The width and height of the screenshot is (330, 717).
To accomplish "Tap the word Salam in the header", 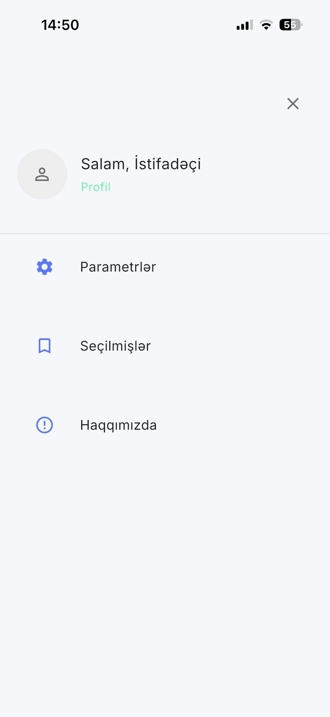I will (103, 164).
